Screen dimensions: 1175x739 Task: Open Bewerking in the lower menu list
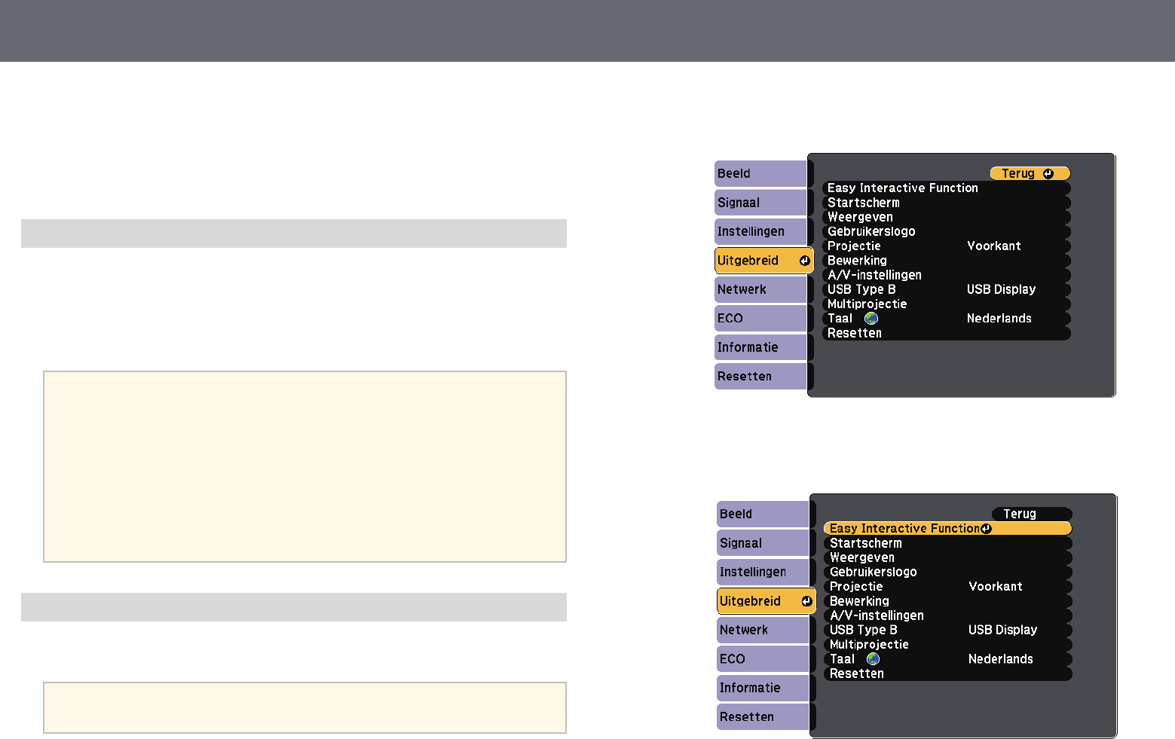click(x=948, y=601)
